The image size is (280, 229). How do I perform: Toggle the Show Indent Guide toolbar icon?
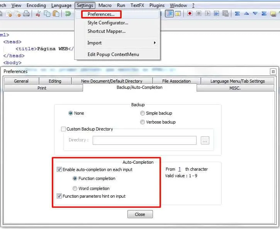click(x=169, y=14)
